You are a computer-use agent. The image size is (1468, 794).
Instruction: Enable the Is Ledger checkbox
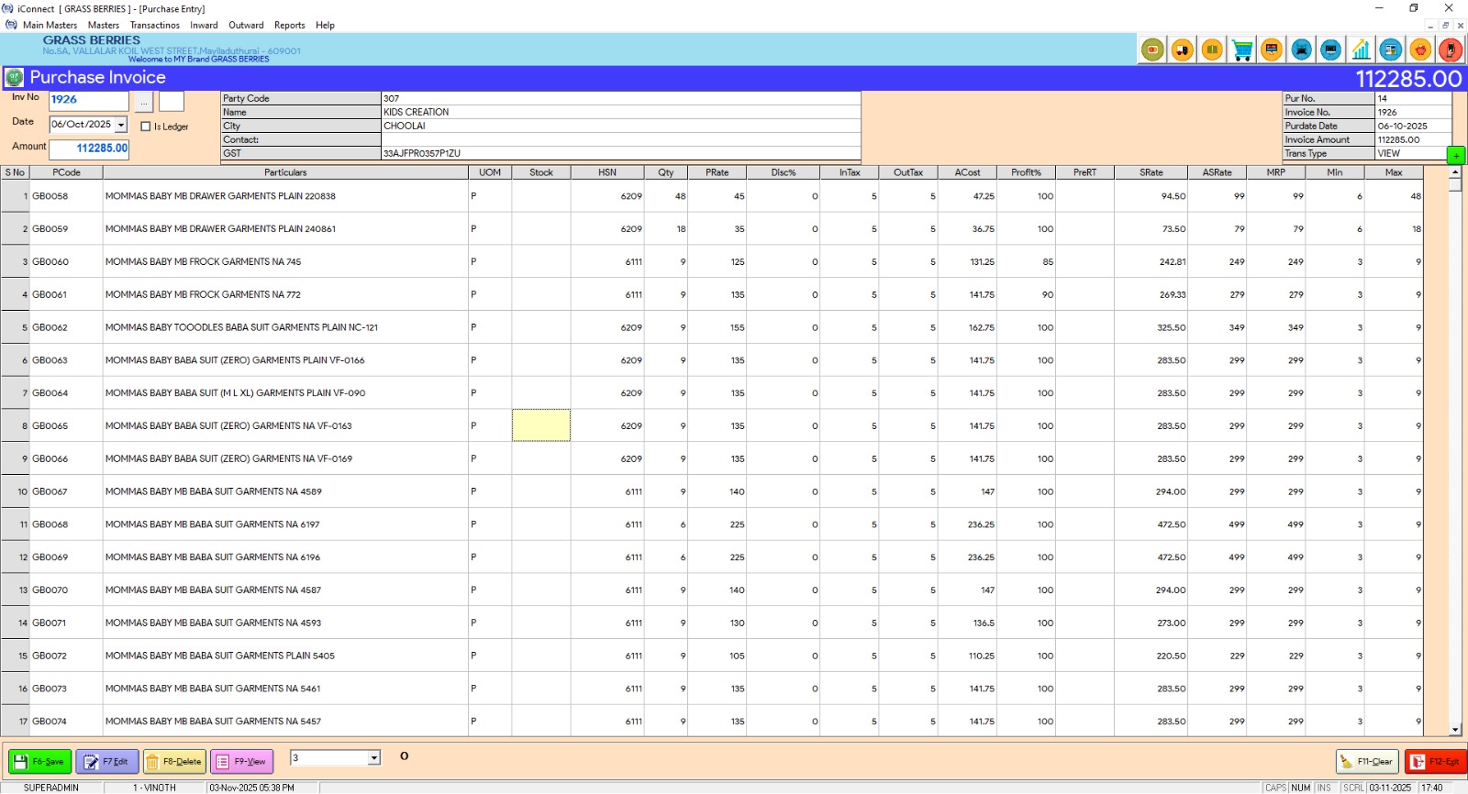146,127
